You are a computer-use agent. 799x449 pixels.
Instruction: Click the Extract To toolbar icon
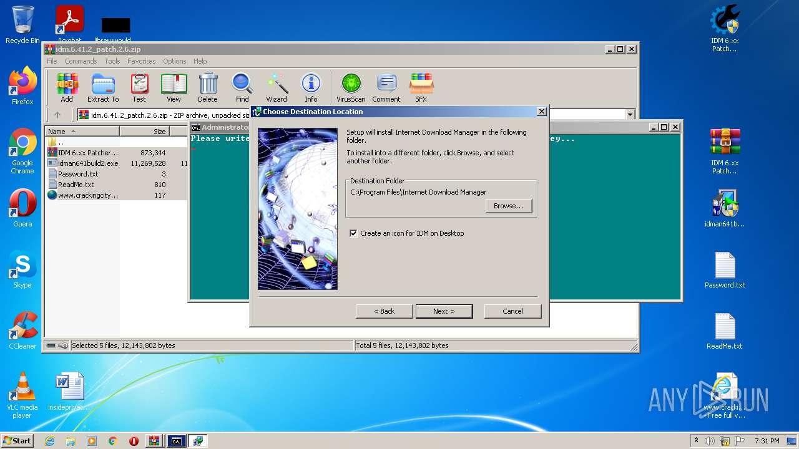[x=103, y=87]
